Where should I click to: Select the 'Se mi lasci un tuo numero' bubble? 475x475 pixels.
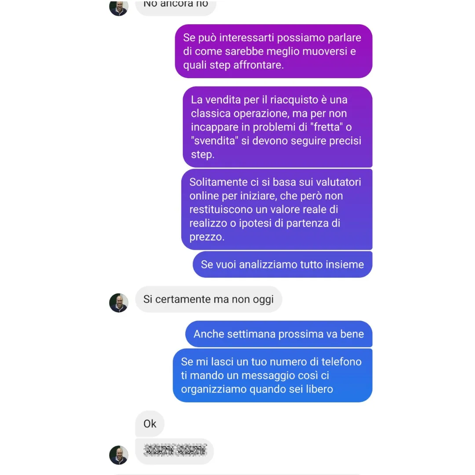[x=273, y=375]
